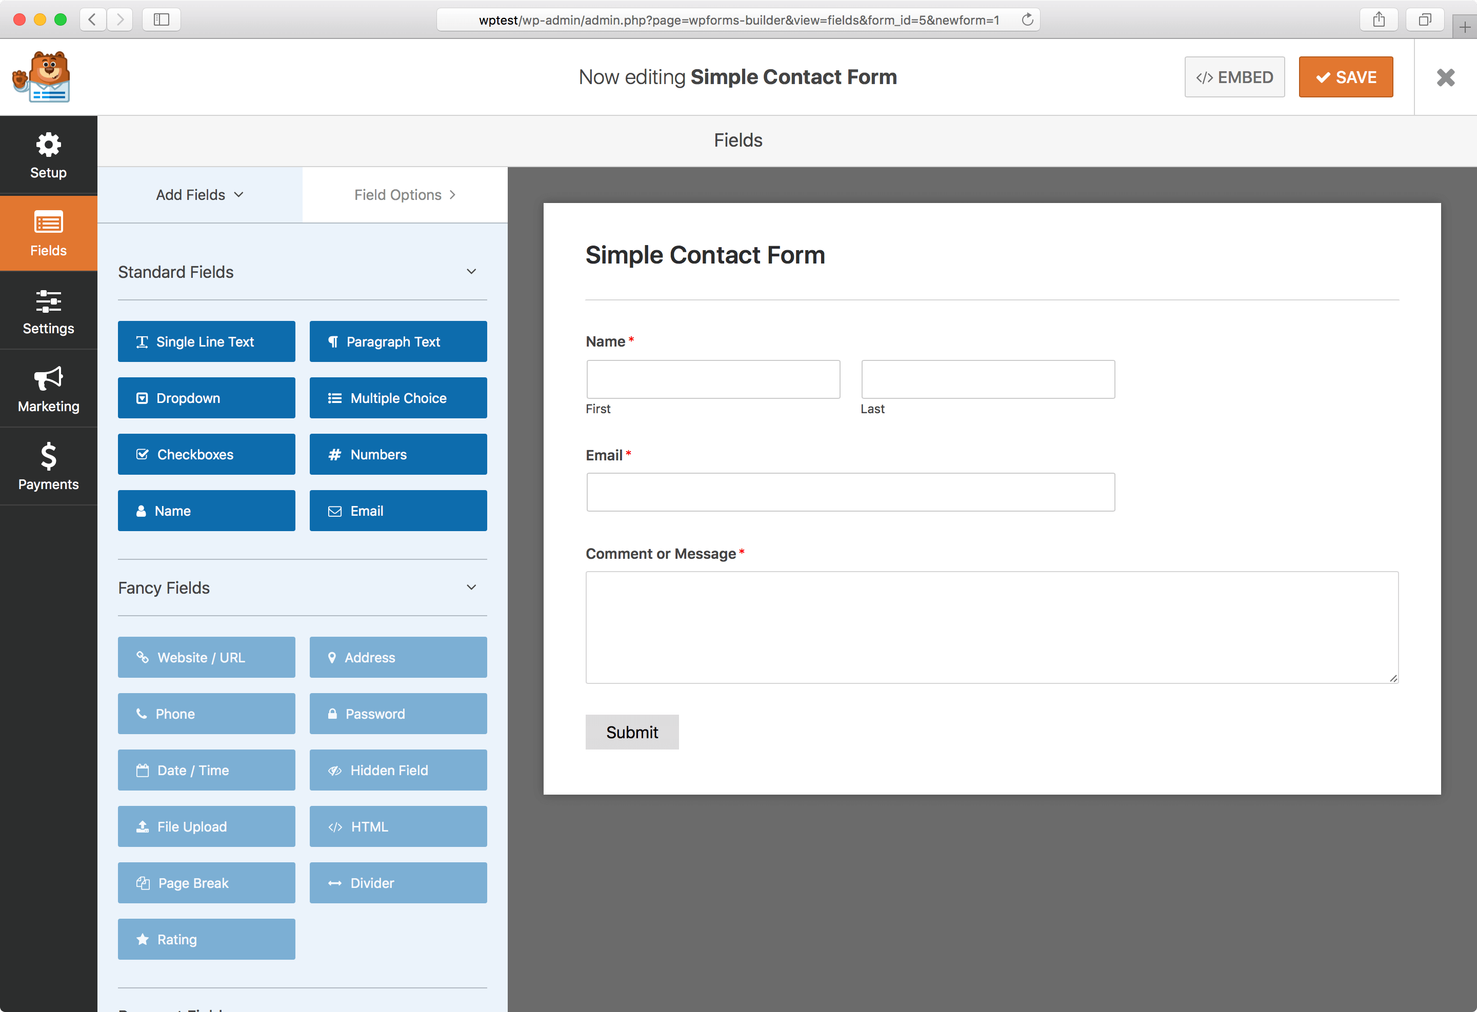This screenshot has height=1012, width=1477.
Task: Click the First name input field
Action: pos(712,379)
